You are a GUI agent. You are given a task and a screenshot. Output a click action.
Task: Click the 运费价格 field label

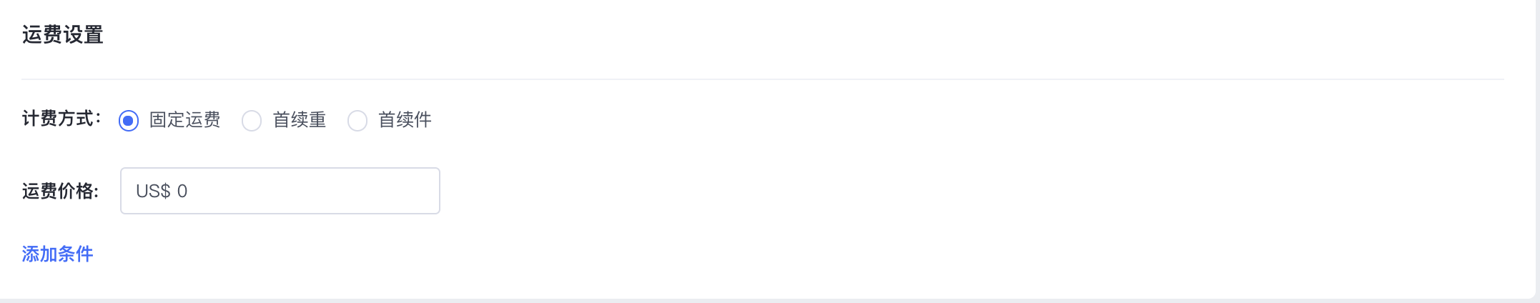(60, 191)
